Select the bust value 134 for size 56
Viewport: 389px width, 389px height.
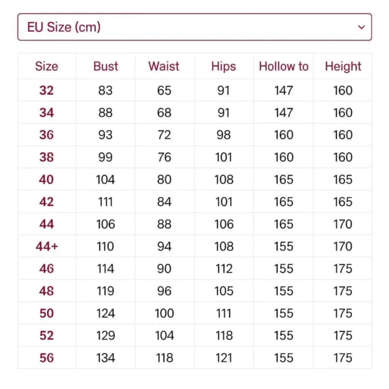point(105,358)
